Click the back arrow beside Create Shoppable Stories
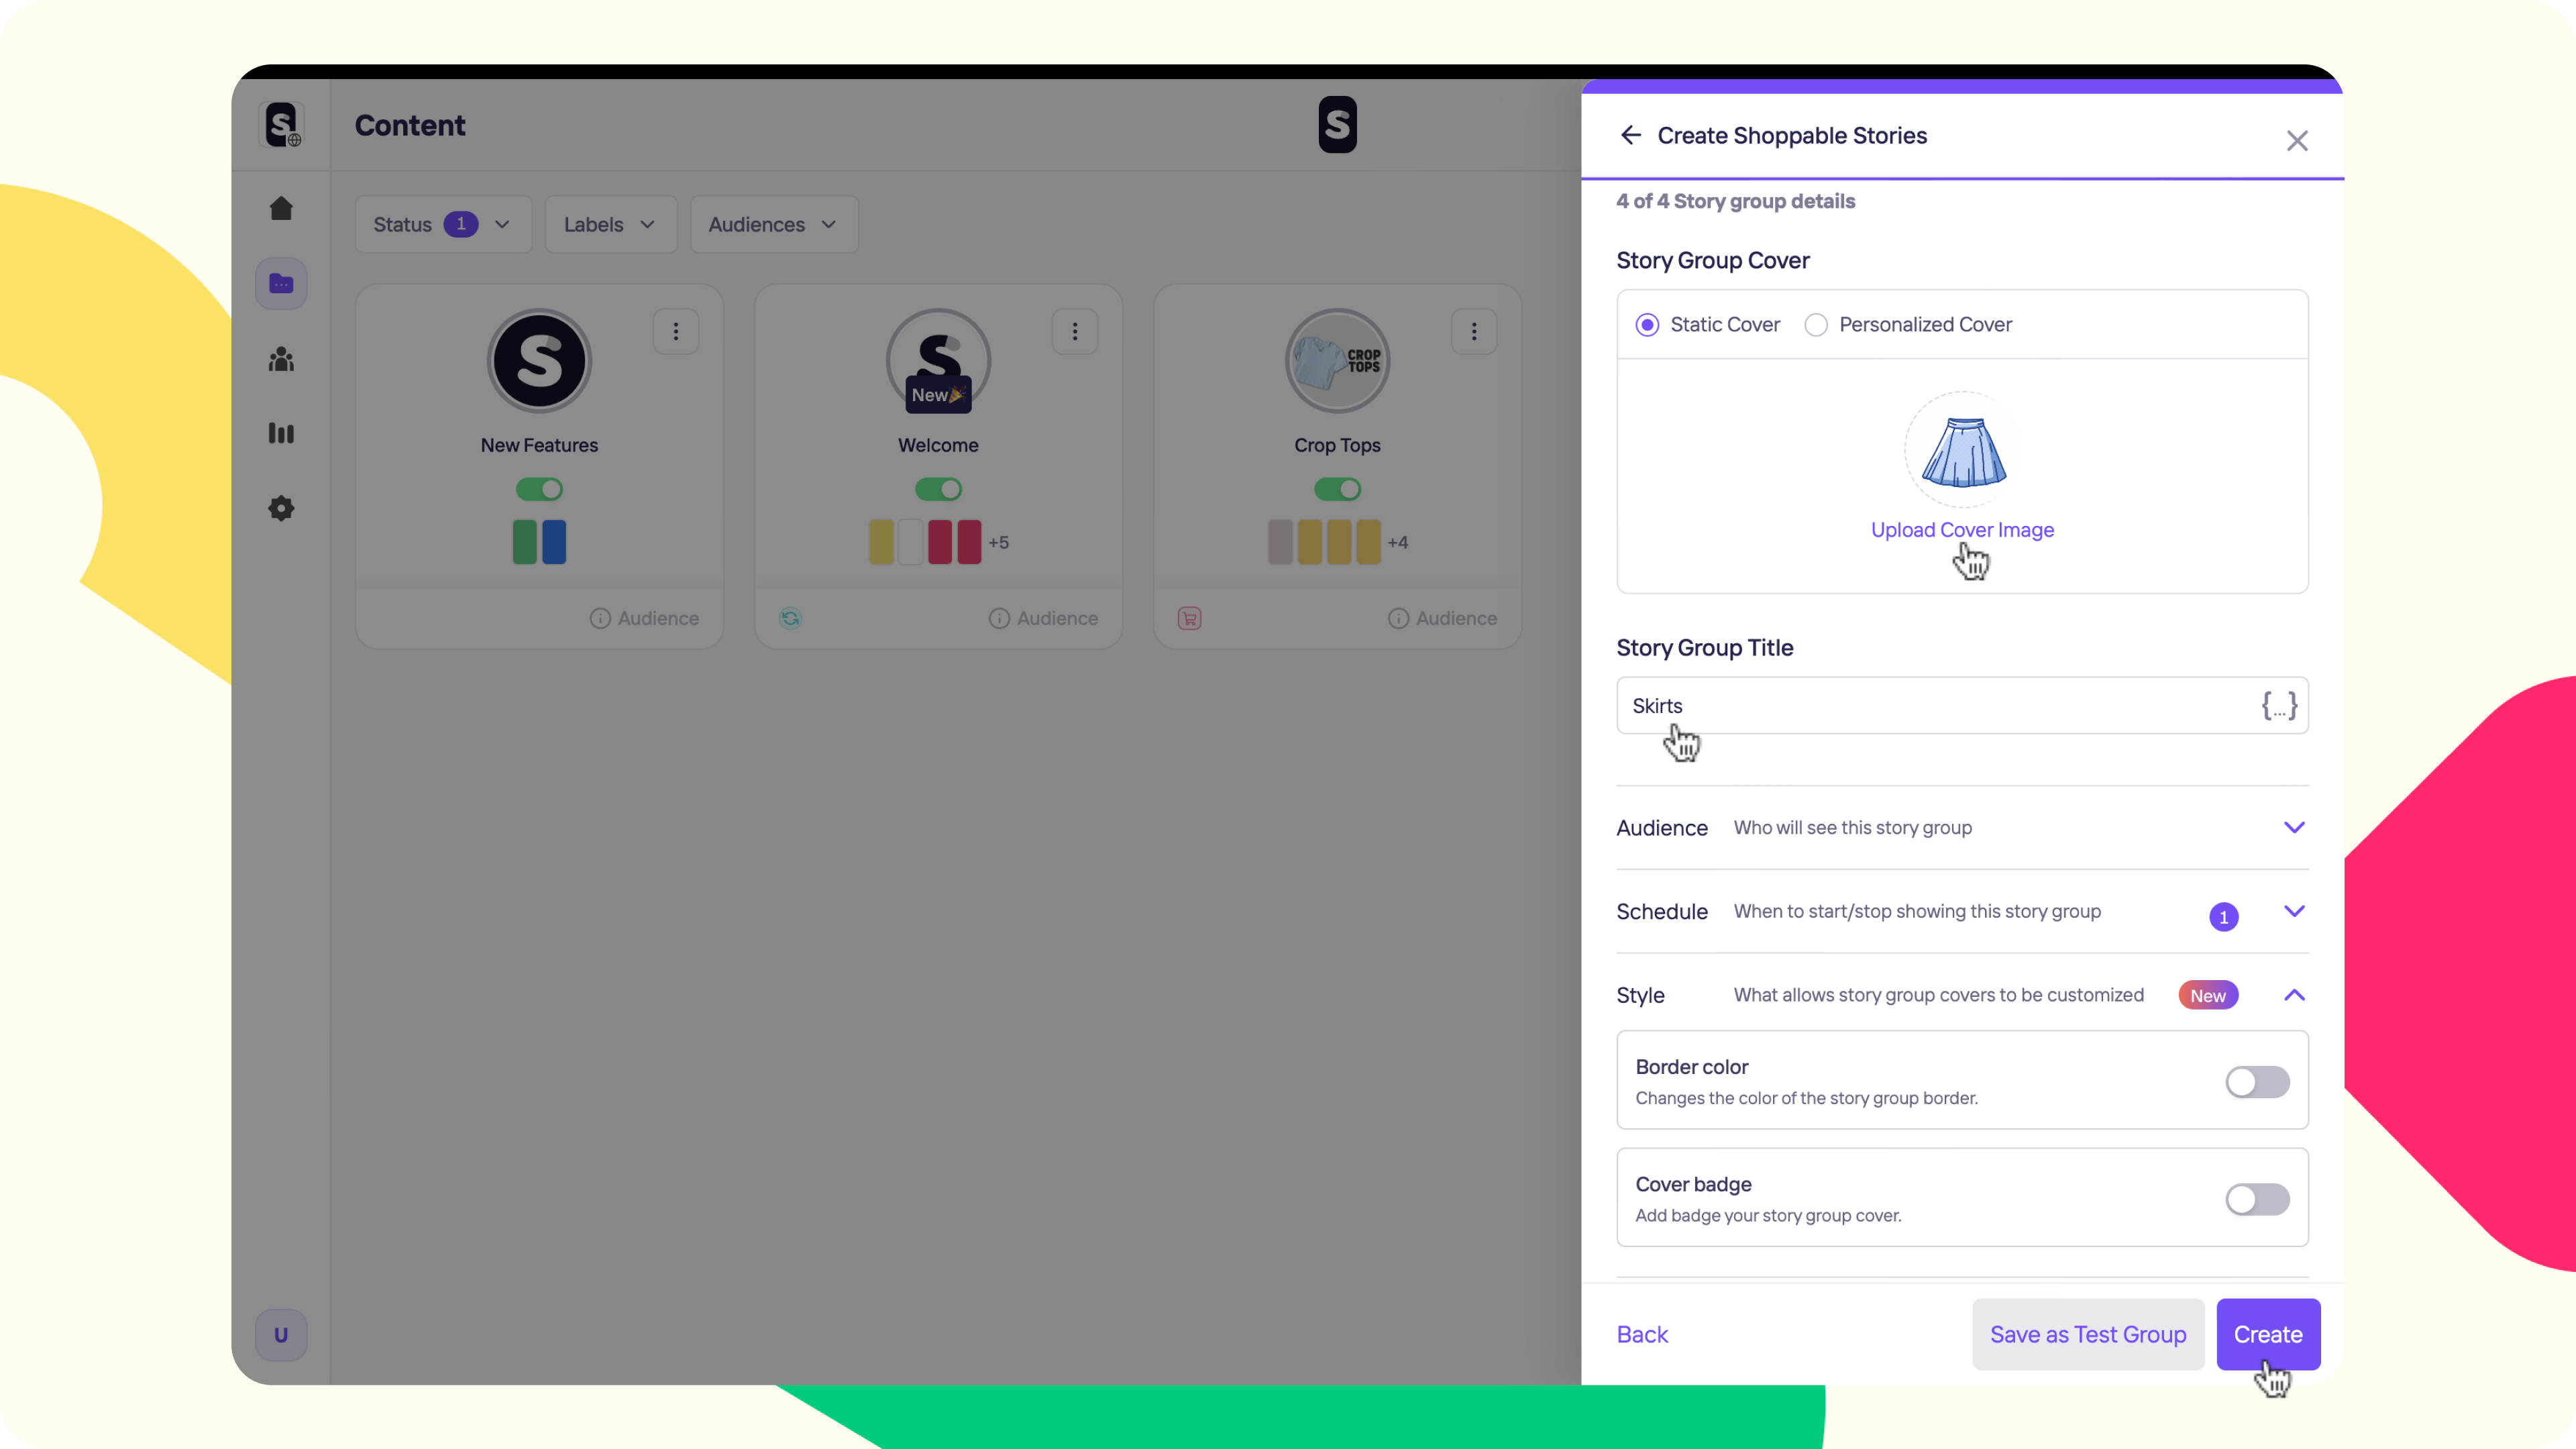The width and height of the screenshot is (2576, 1449). pos(1631,135)
